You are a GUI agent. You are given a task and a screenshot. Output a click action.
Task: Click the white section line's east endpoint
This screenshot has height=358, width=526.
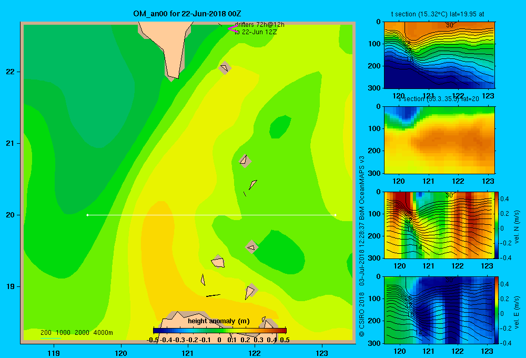[x=336, y=215]
